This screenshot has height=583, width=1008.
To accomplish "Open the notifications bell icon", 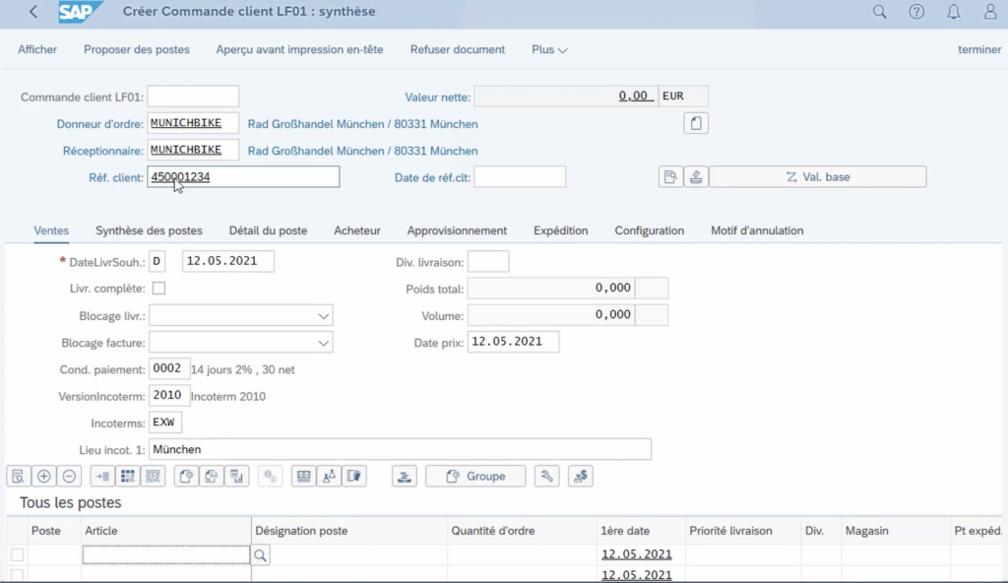I will tap(953, 12).
